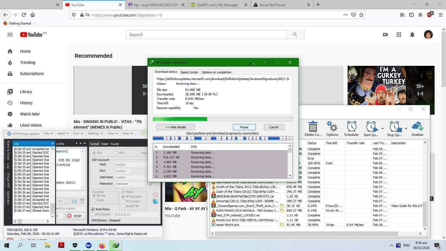Go to YouTube Trending
This screenshot has height=251, width=446.
27,62
